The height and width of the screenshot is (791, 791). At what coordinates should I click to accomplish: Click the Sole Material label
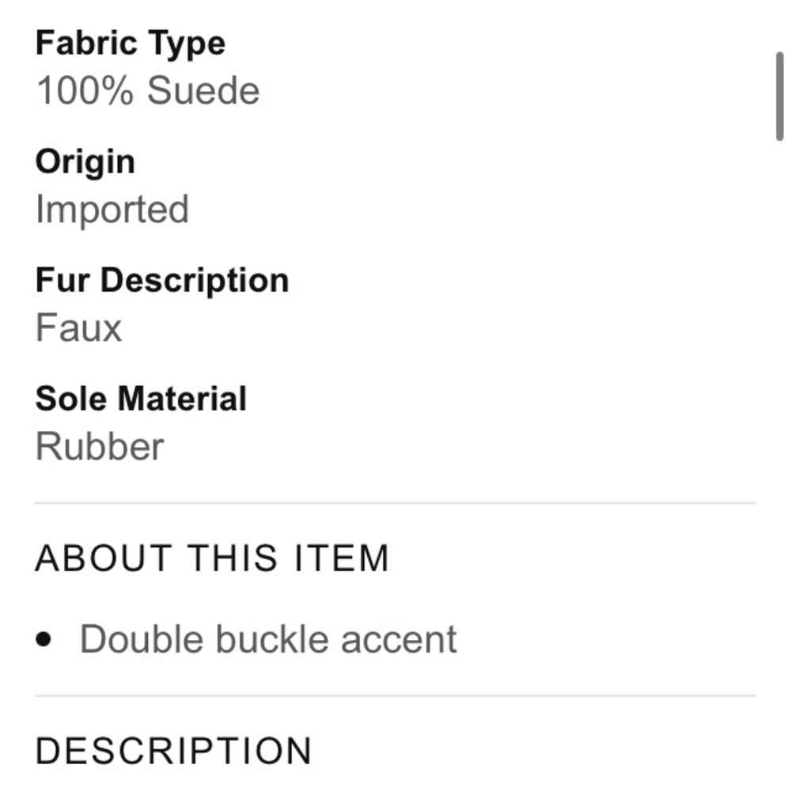[142, 399]
